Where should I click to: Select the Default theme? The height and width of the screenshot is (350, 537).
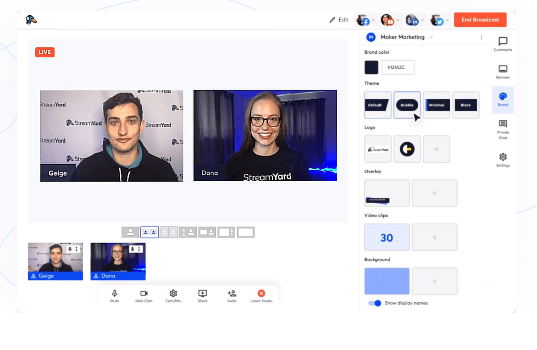click(x=378, y=105)
